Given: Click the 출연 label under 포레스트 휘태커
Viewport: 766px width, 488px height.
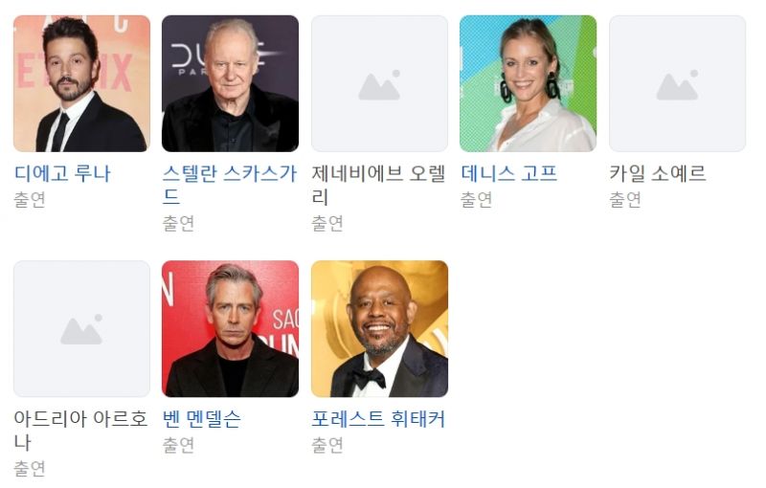Looking at the screenshot, I should click(327, 445).
